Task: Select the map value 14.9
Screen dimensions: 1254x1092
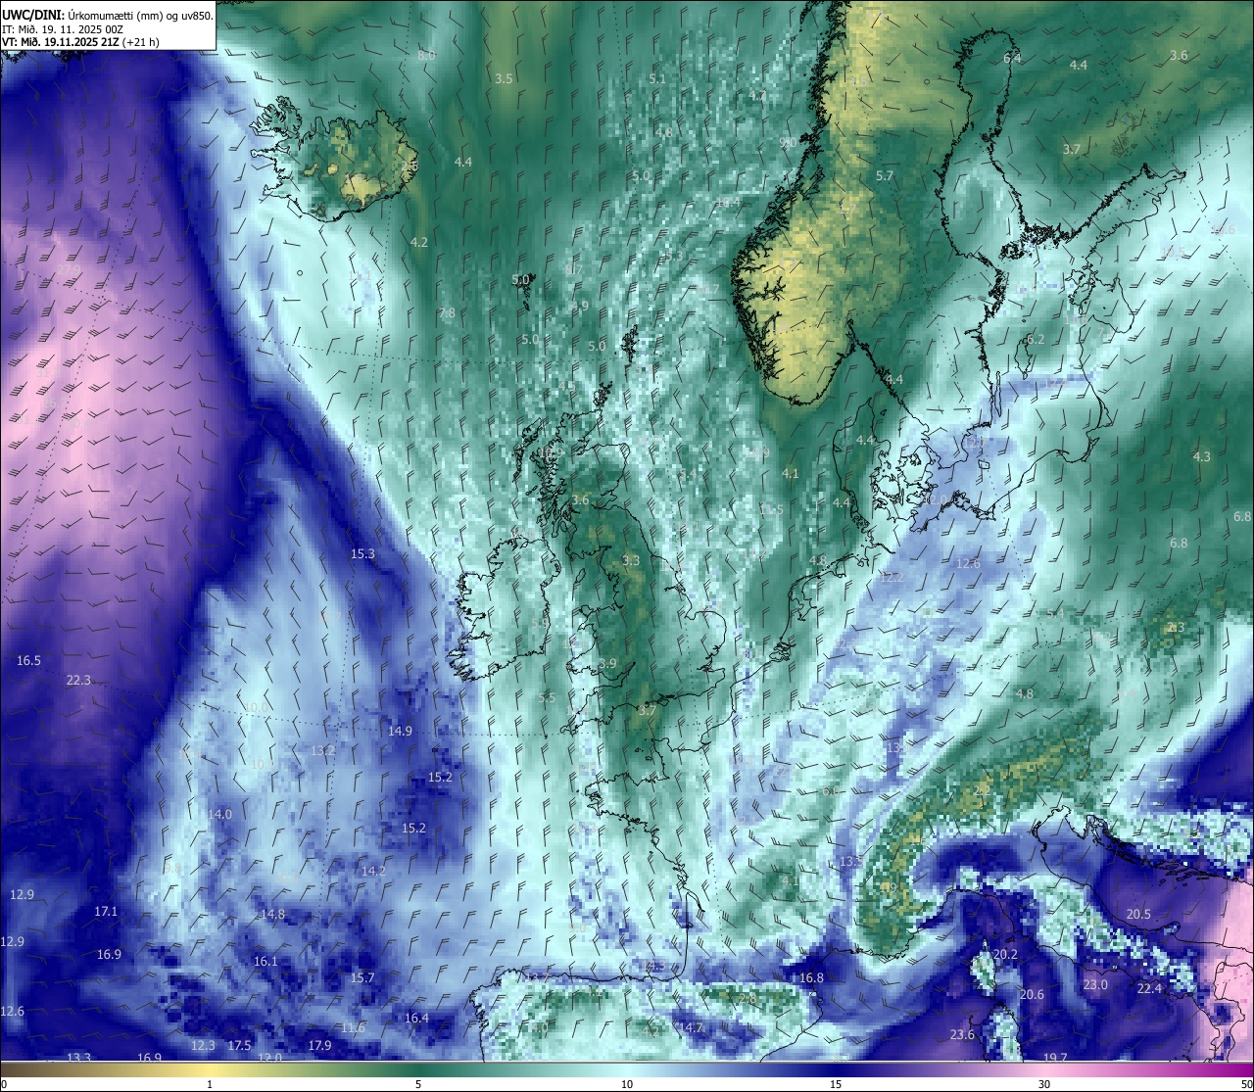Action: coord(400,731)
